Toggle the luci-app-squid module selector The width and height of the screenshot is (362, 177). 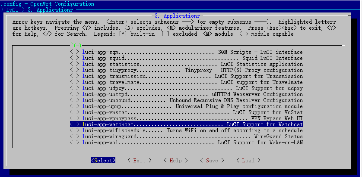pyautogui.click(x=75, y=58)
